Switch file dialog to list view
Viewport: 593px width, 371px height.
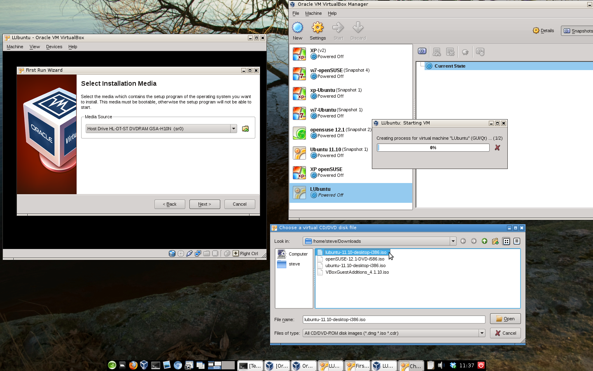pos(507,241)
